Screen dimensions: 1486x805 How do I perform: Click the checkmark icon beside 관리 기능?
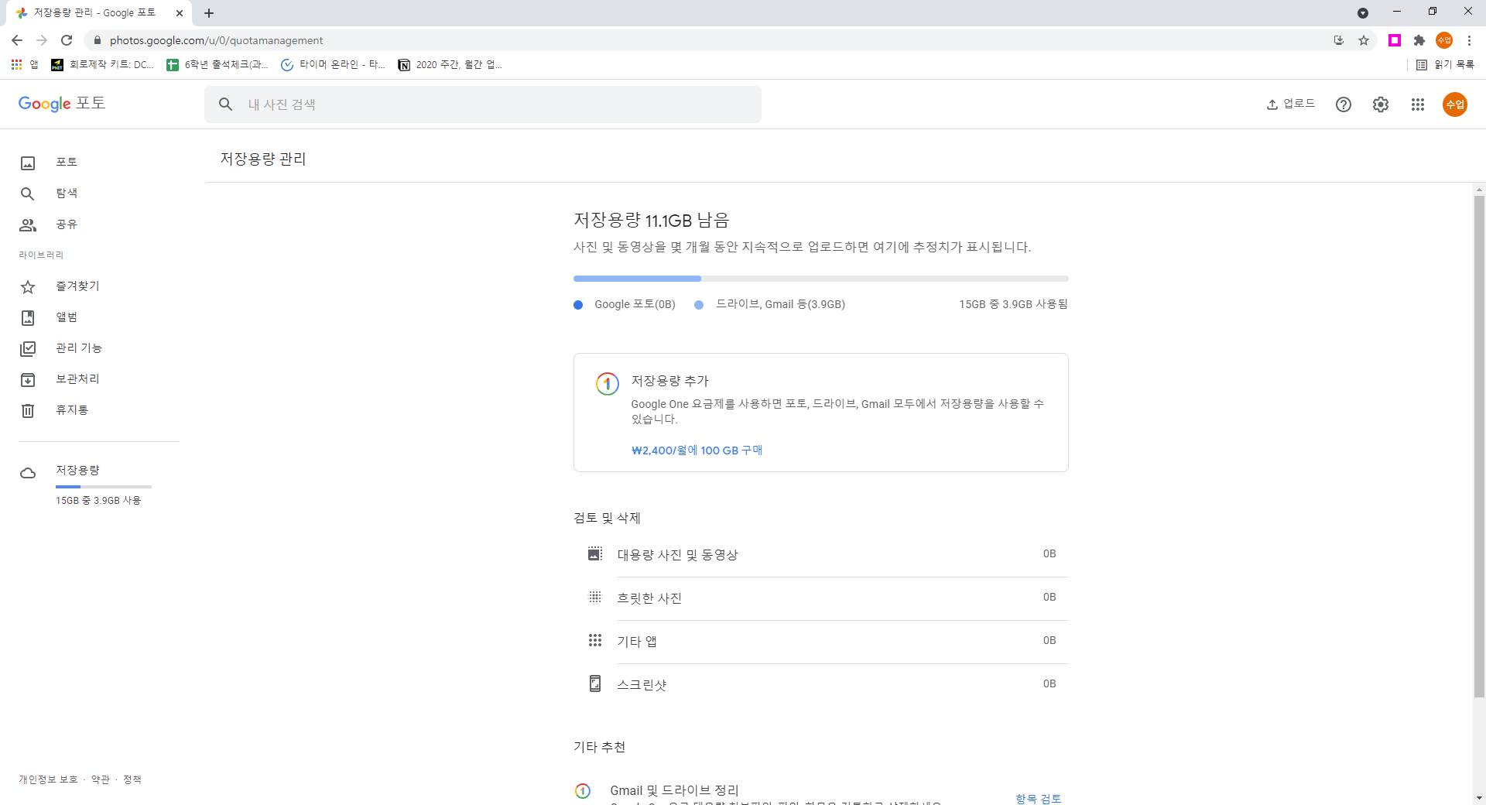[x=28, y=348]
